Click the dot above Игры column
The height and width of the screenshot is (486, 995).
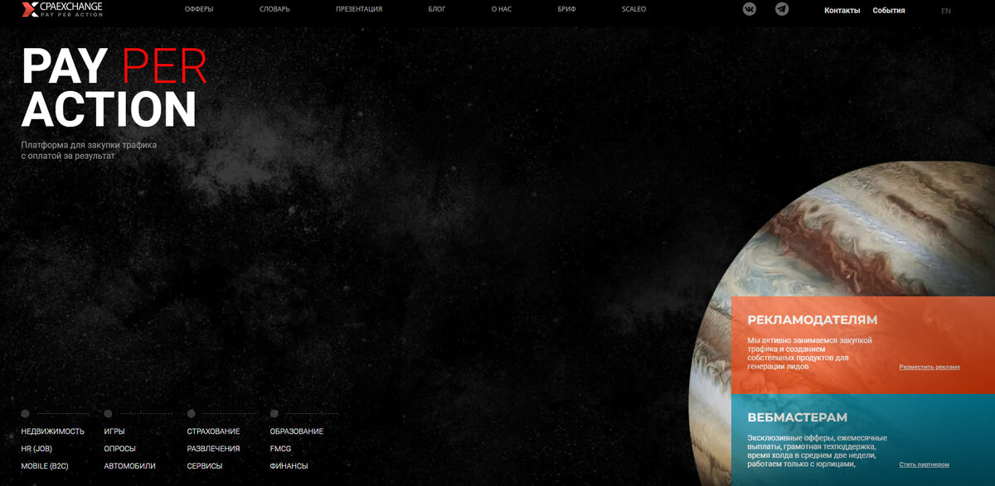pos(108,413)
